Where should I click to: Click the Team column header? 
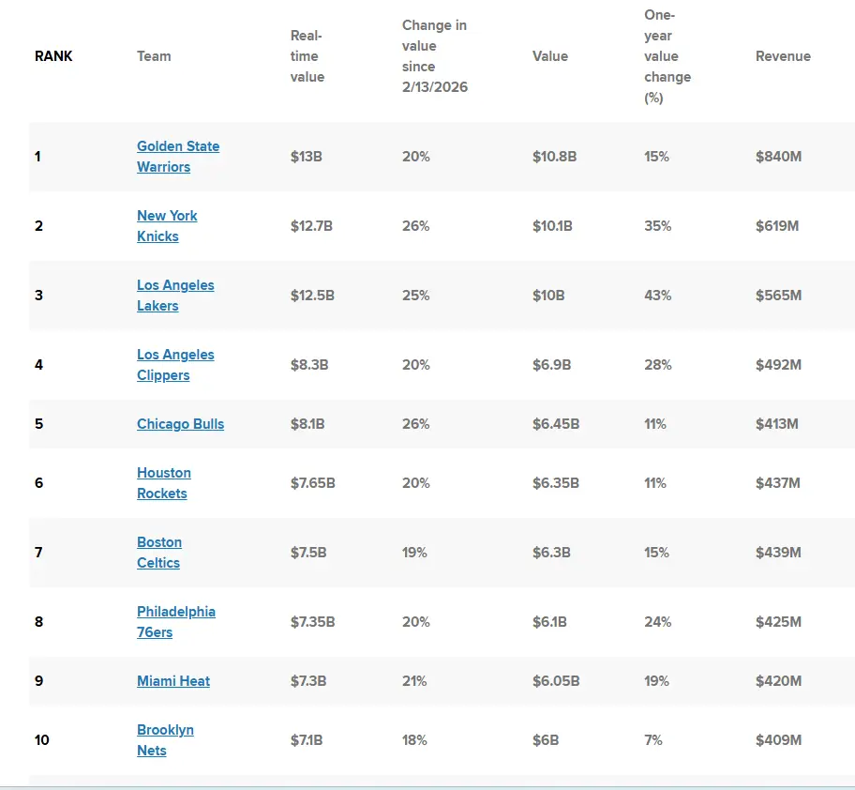(x=154, y=56)
